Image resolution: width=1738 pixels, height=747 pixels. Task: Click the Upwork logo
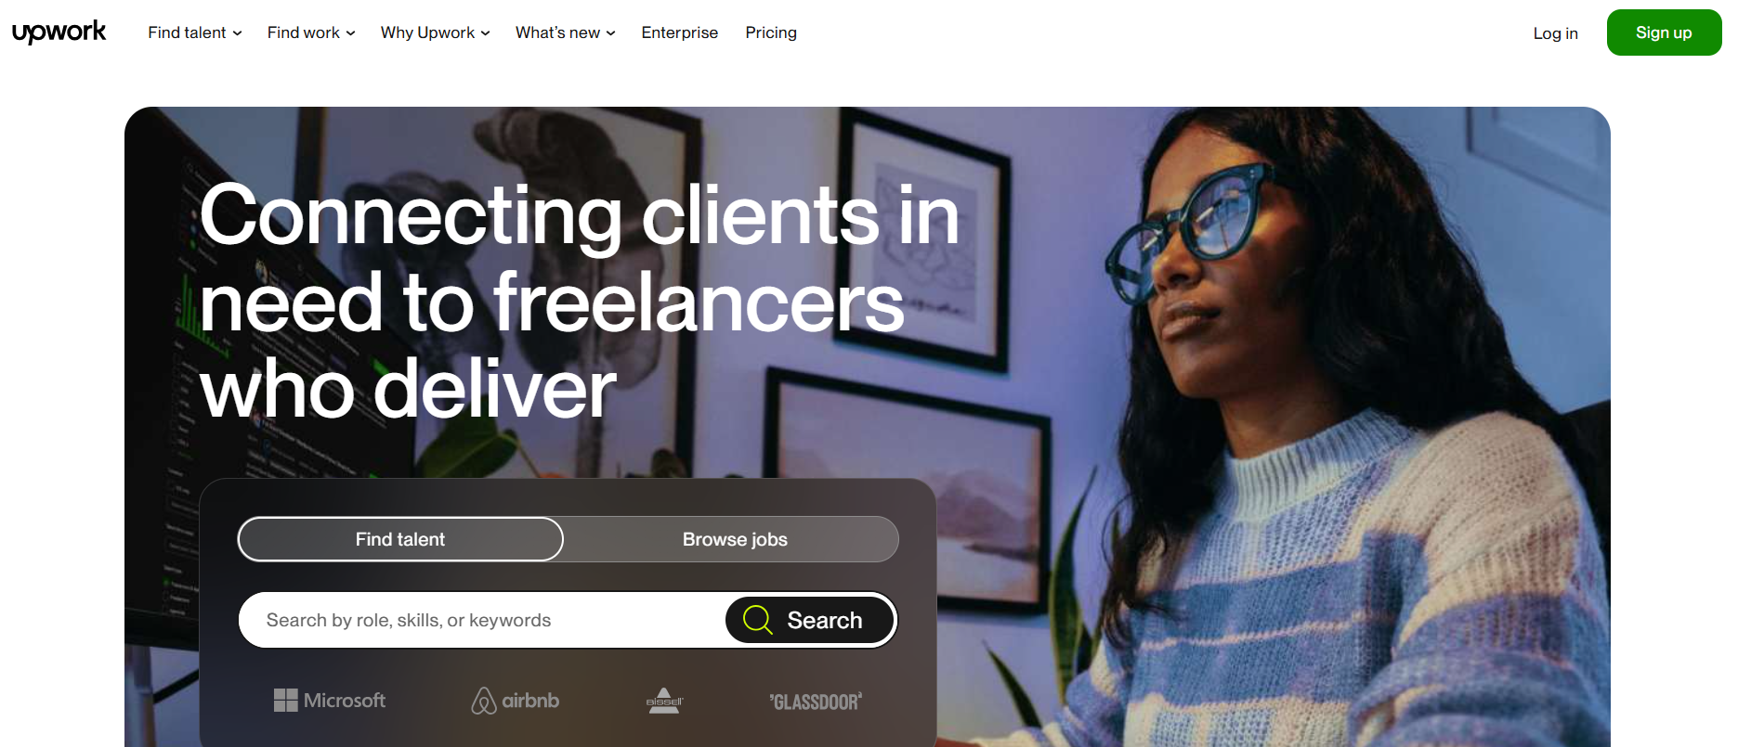pos(59,32)
